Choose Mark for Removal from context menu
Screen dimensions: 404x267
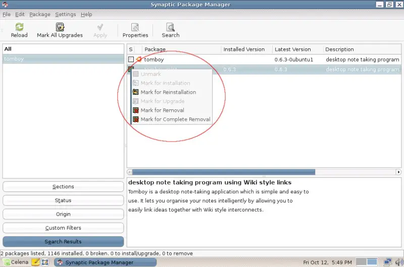162,110
